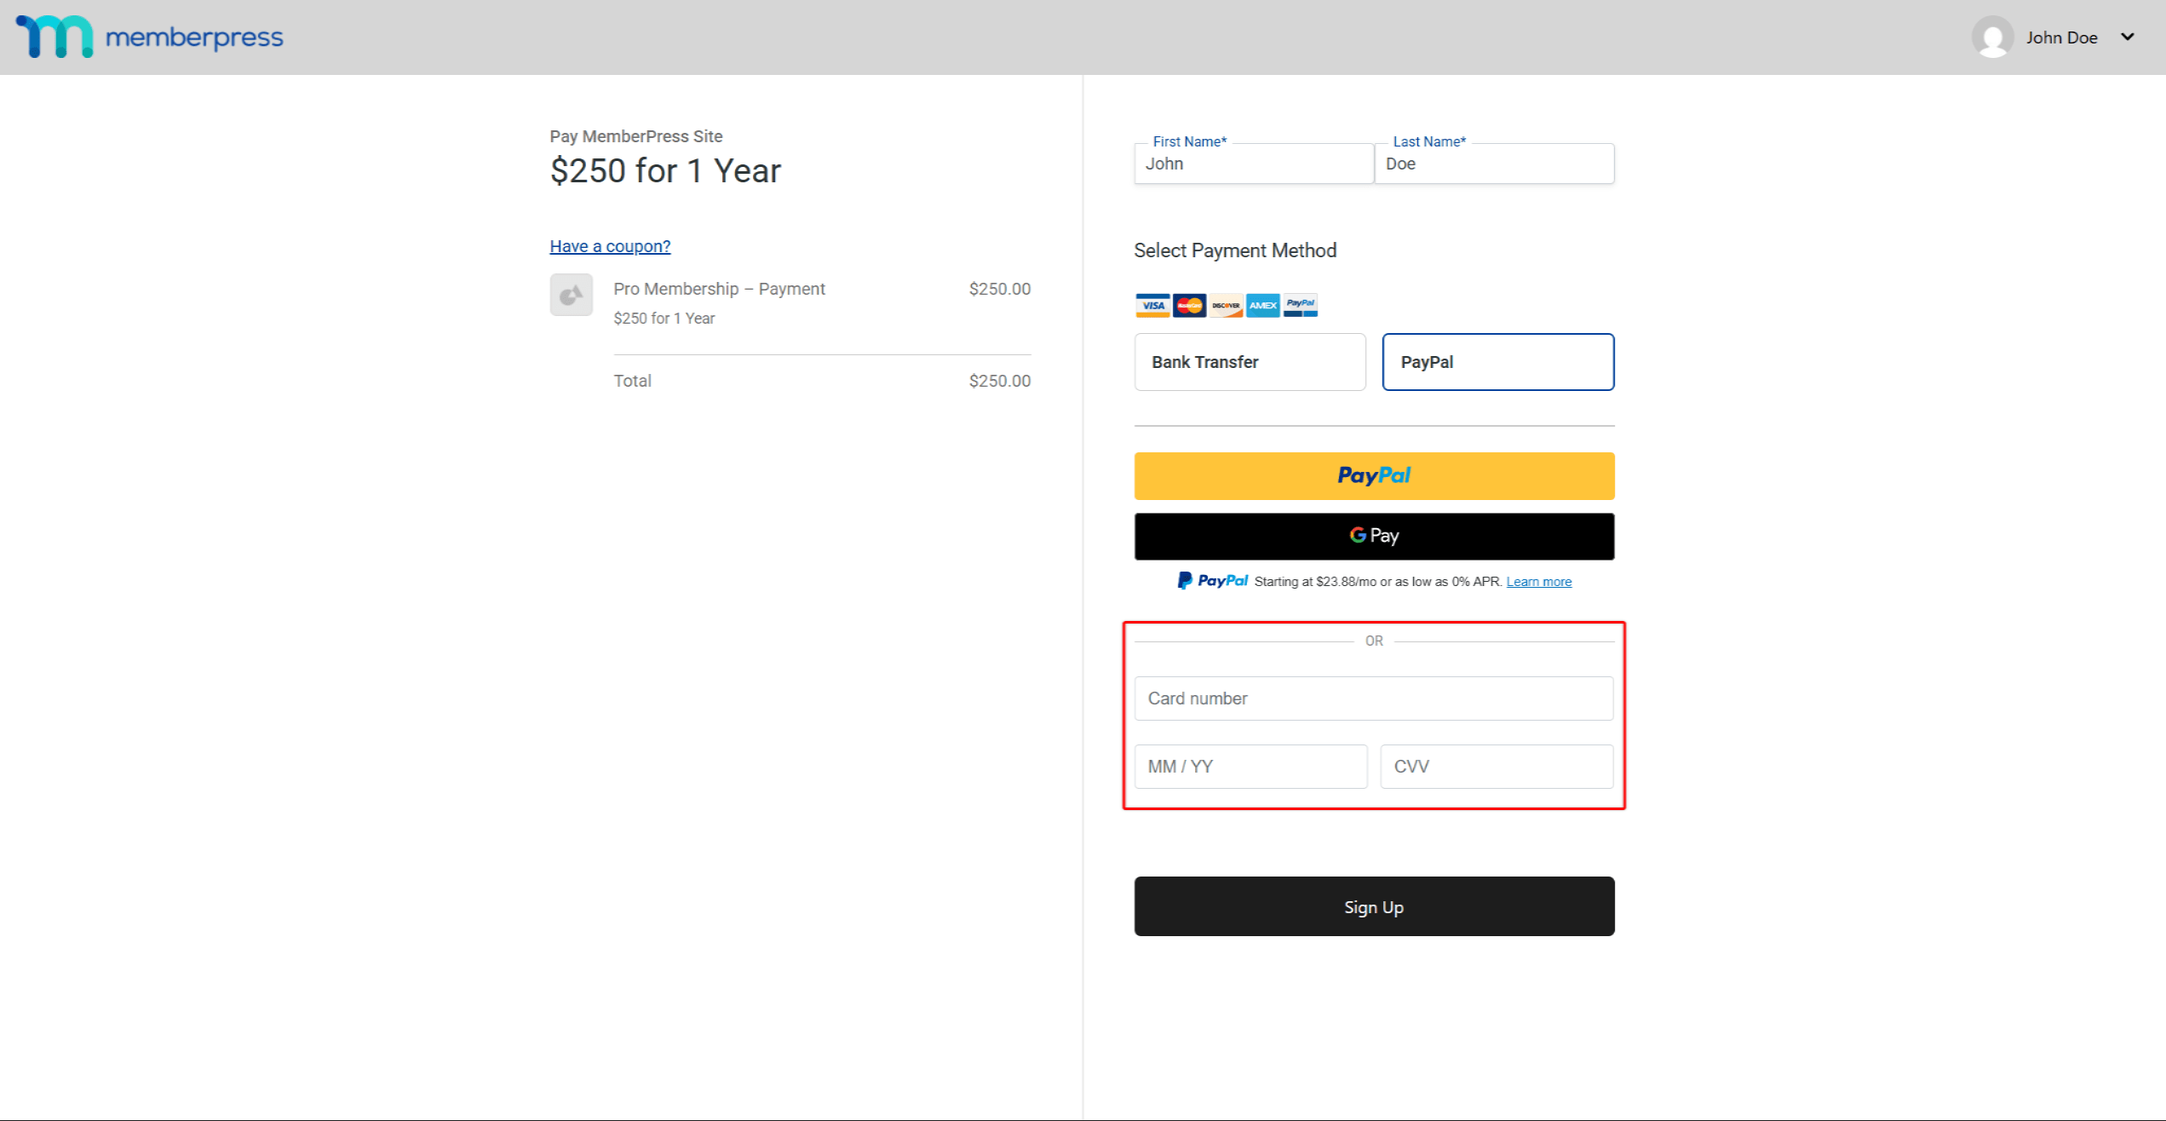This screenshot has width=2166, height=1121.
Task: Click the Mastercard icon
Action: (1188, 305)
